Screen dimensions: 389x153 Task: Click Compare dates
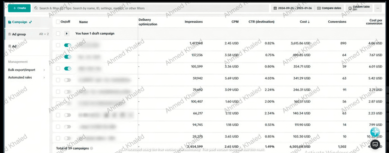point(329,8)
